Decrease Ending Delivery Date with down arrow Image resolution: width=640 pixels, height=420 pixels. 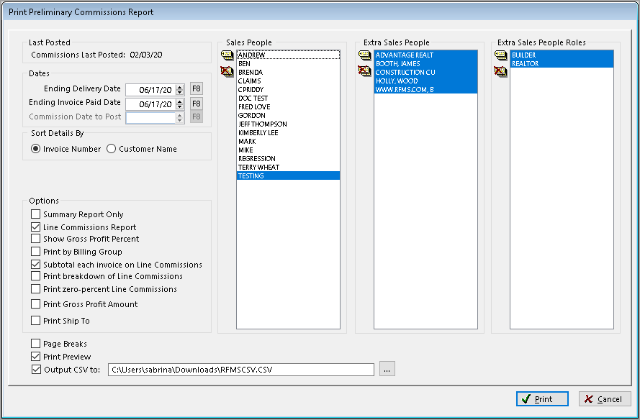click(x=179, y=92)
